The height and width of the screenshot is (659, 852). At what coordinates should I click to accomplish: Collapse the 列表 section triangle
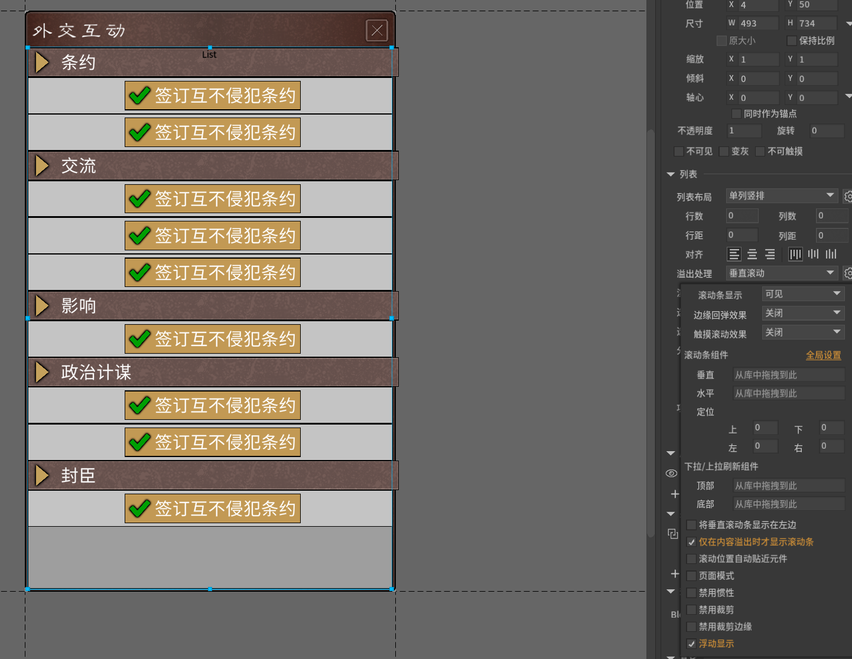point(671,174)
